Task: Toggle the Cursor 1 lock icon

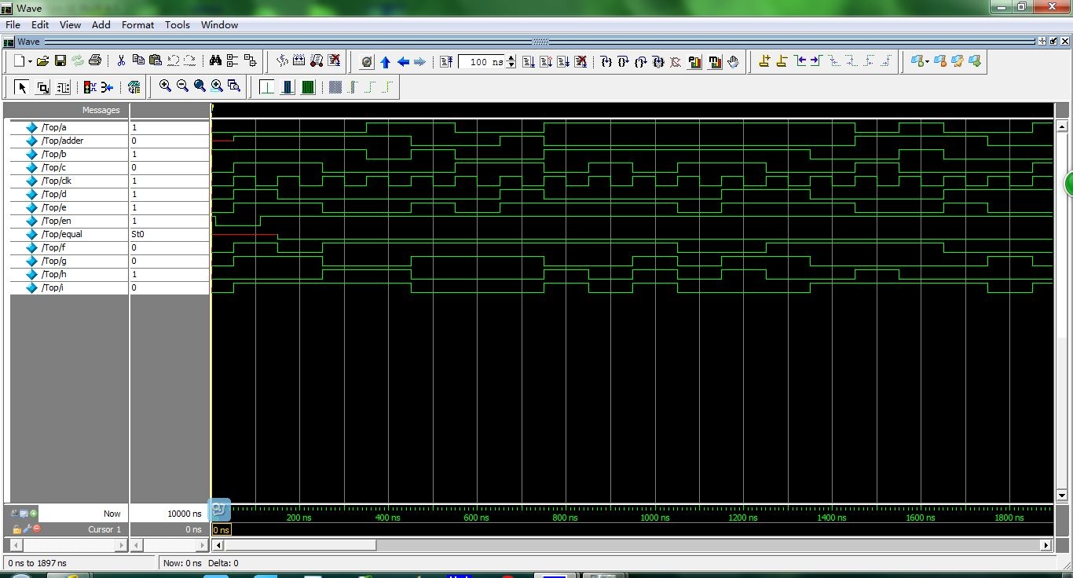Action: [x=16, y=529]
